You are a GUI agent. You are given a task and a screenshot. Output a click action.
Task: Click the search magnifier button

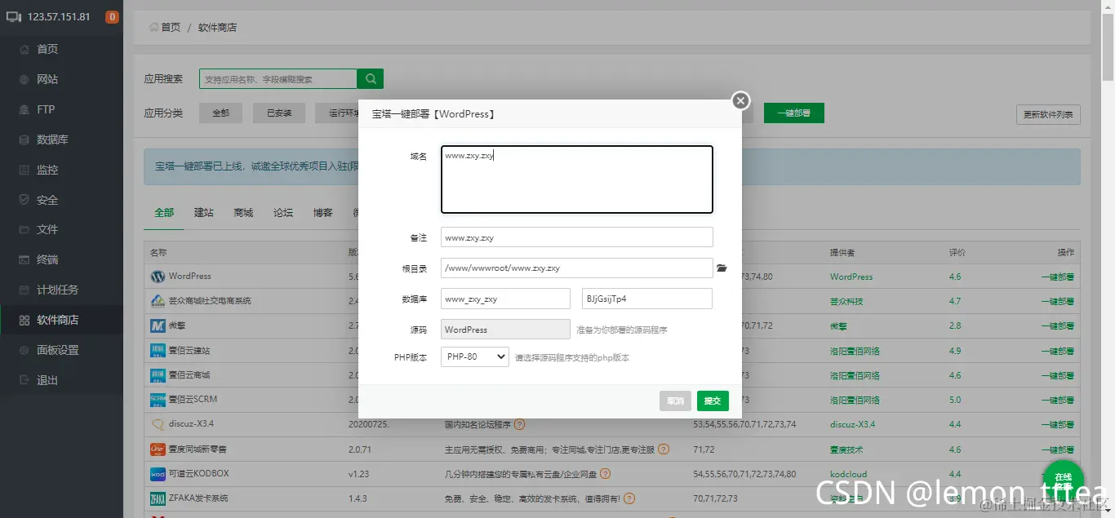click(371, 79)
